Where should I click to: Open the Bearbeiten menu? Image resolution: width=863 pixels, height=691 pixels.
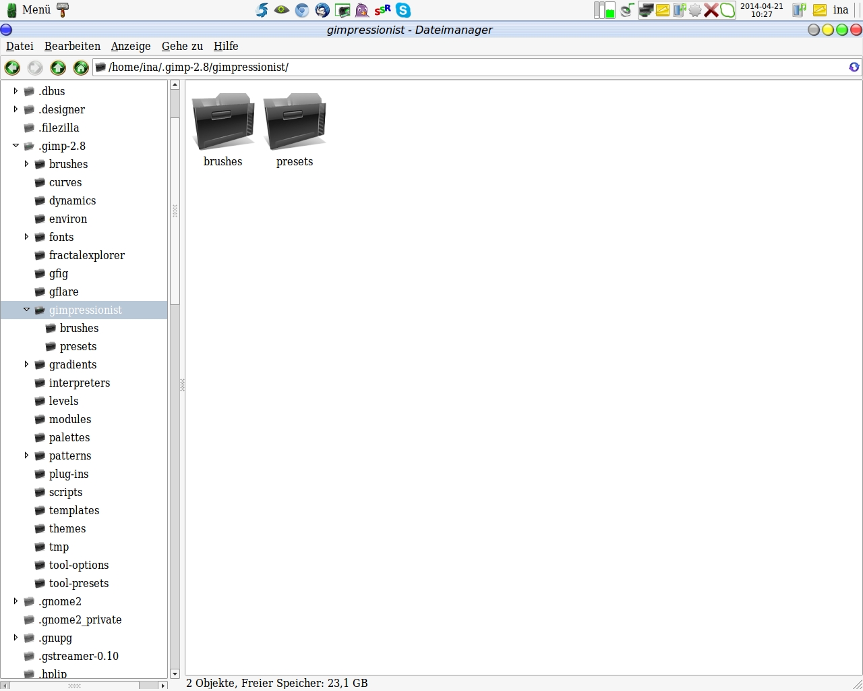pyautogui.click(x=72, y=46)
